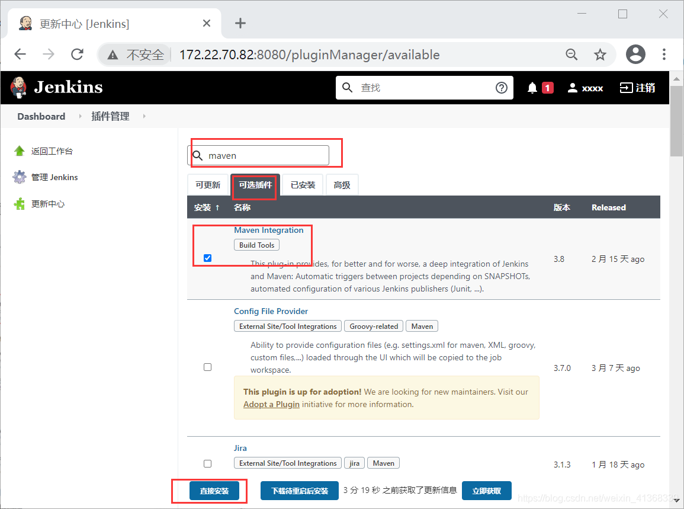Open the Chrome three-dot menu
The image size is (684, 509).
coord(664,54)
